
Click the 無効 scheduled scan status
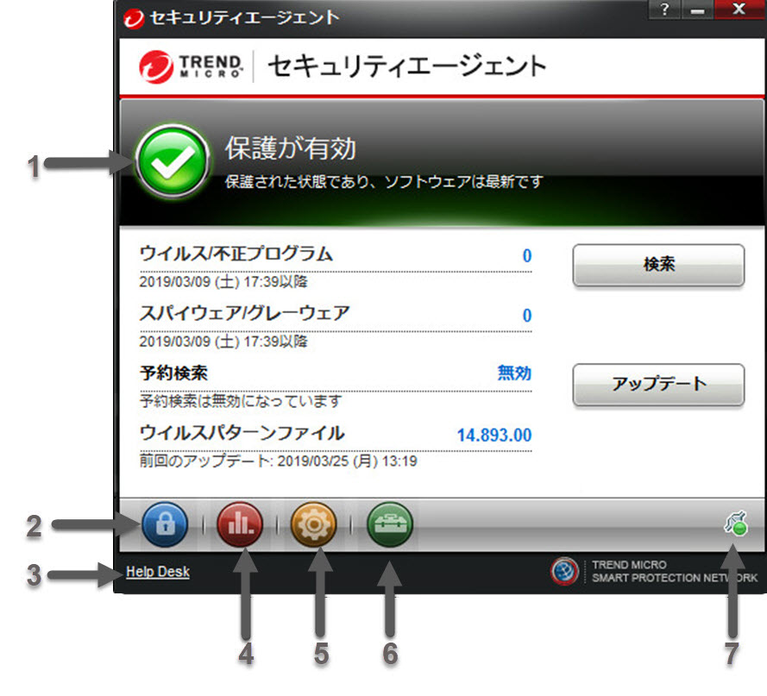(x=514, y=373)
